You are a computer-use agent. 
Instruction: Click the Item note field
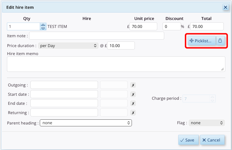(x=97, y=36)
